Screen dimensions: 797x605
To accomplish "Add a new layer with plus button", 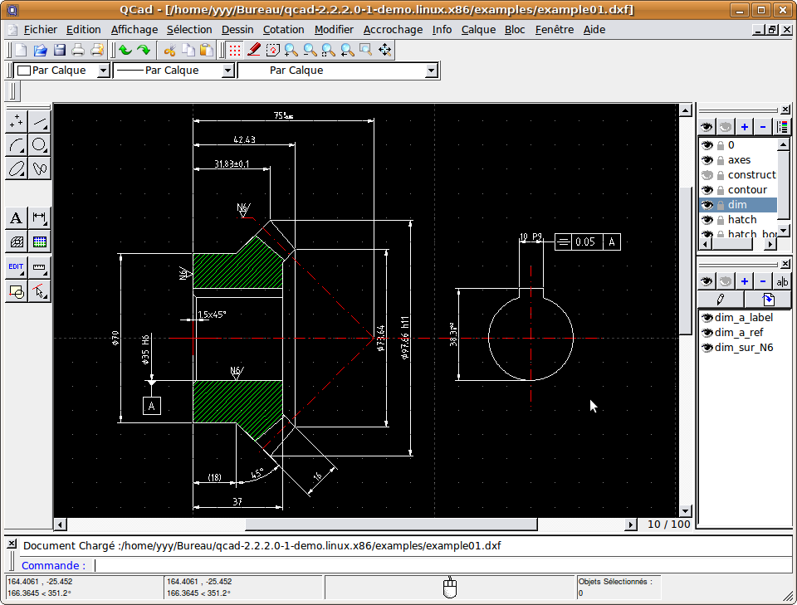I will click(x=744, y=127).
